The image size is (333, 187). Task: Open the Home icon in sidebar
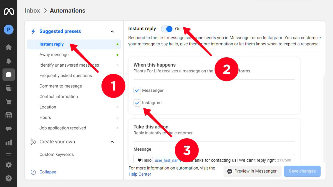coord(9,47)
